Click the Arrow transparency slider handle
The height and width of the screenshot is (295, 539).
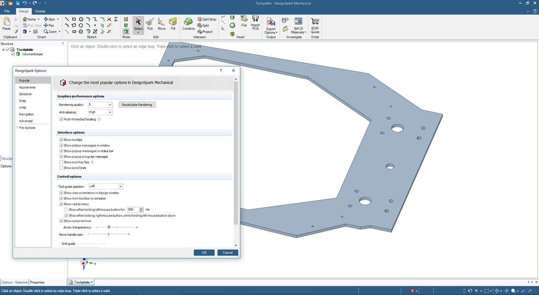pyautogui.click(x=109, y=227)
